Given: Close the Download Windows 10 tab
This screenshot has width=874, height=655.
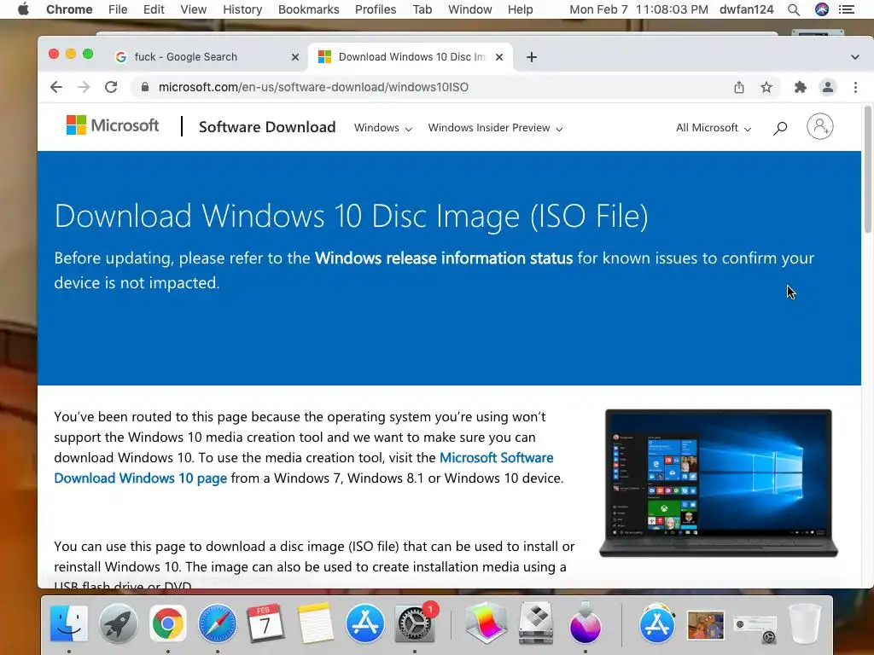Looking at the screenshot, I should point(499,57).
